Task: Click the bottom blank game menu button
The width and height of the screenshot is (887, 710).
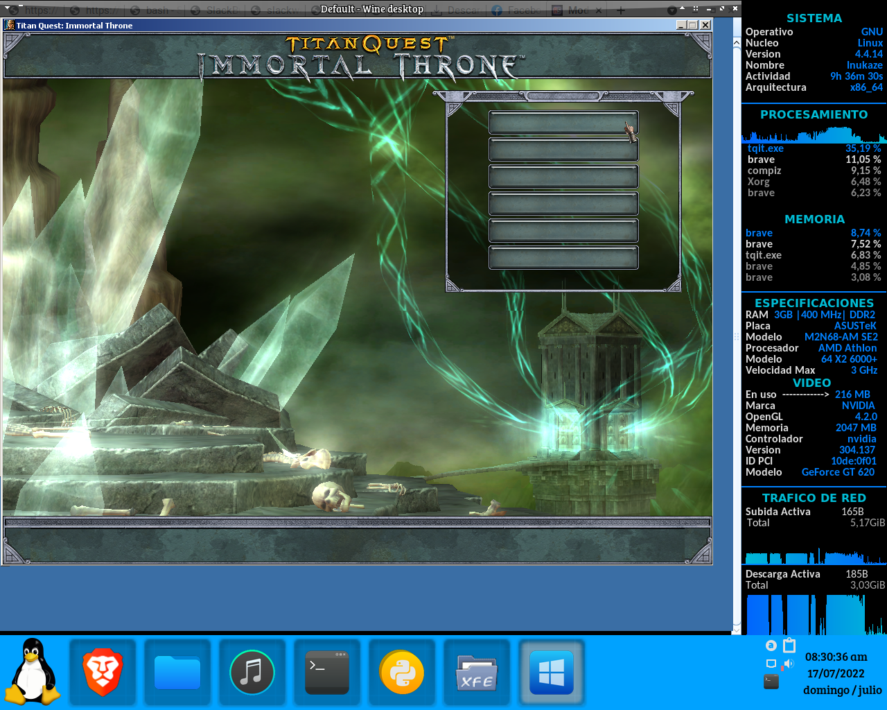Action: click(x=563, y=258)
